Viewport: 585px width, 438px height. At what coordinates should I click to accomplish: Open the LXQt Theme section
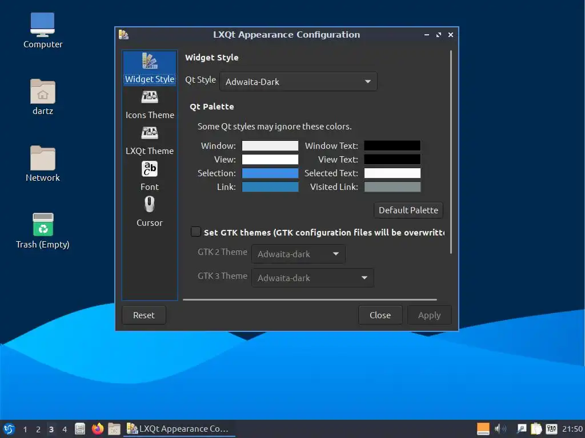(150, 141)
